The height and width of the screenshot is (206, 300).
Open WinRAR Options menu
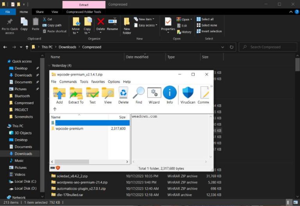click(x=114, y=82)
